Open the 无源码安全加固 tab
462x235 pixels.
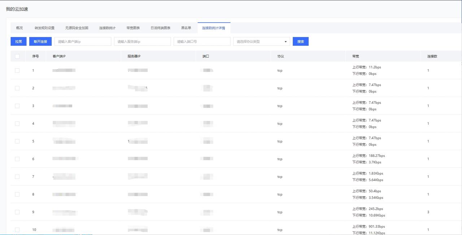click(x=77, y=28)
